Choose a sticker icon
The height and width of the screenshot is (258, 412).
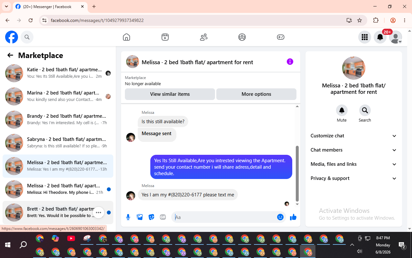151,217
